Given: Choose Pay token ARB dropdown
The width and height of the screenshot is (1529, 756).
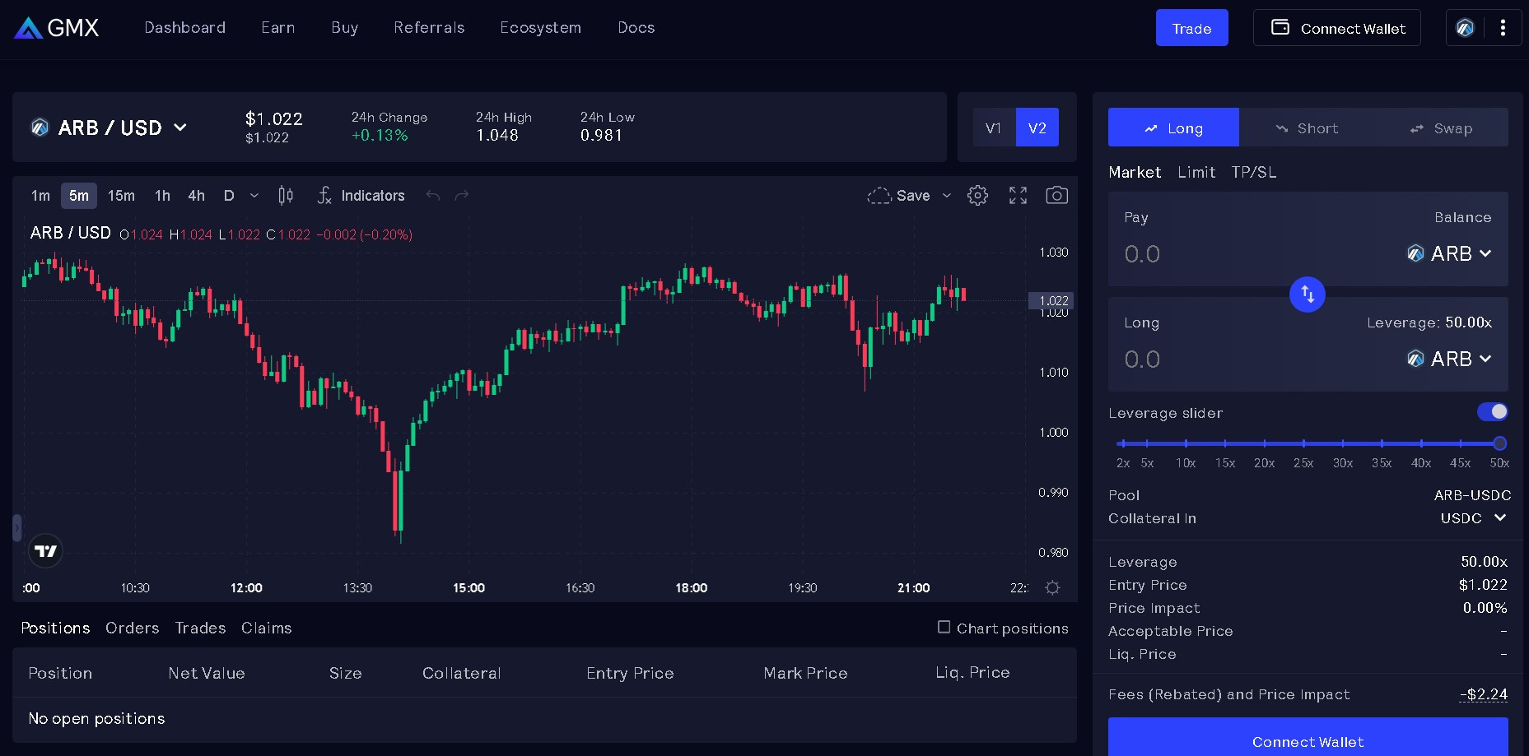Looking at the screenshot, I should (1449, 253).
